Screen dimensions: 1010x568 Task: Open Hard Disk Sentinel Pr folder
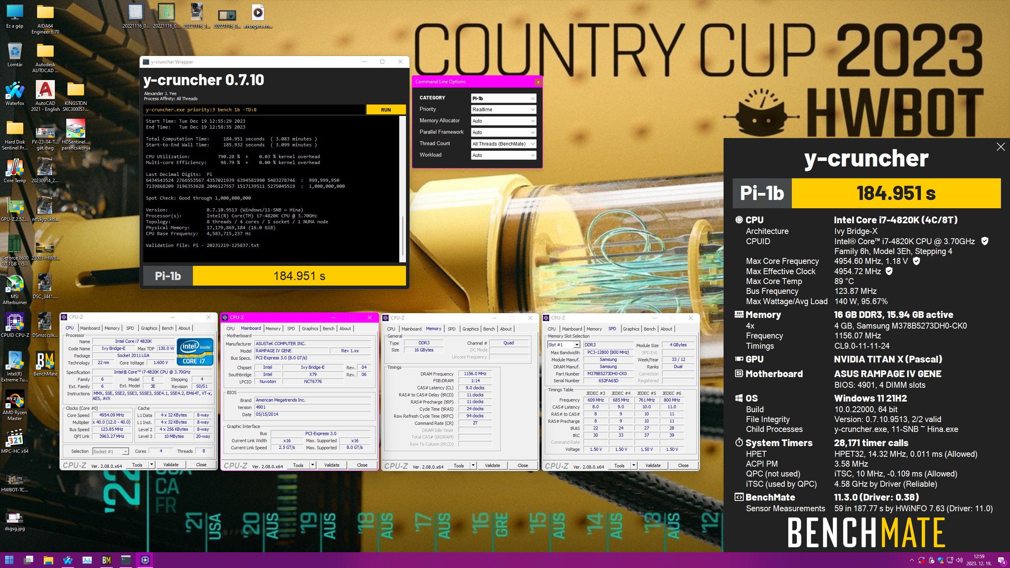15,135
